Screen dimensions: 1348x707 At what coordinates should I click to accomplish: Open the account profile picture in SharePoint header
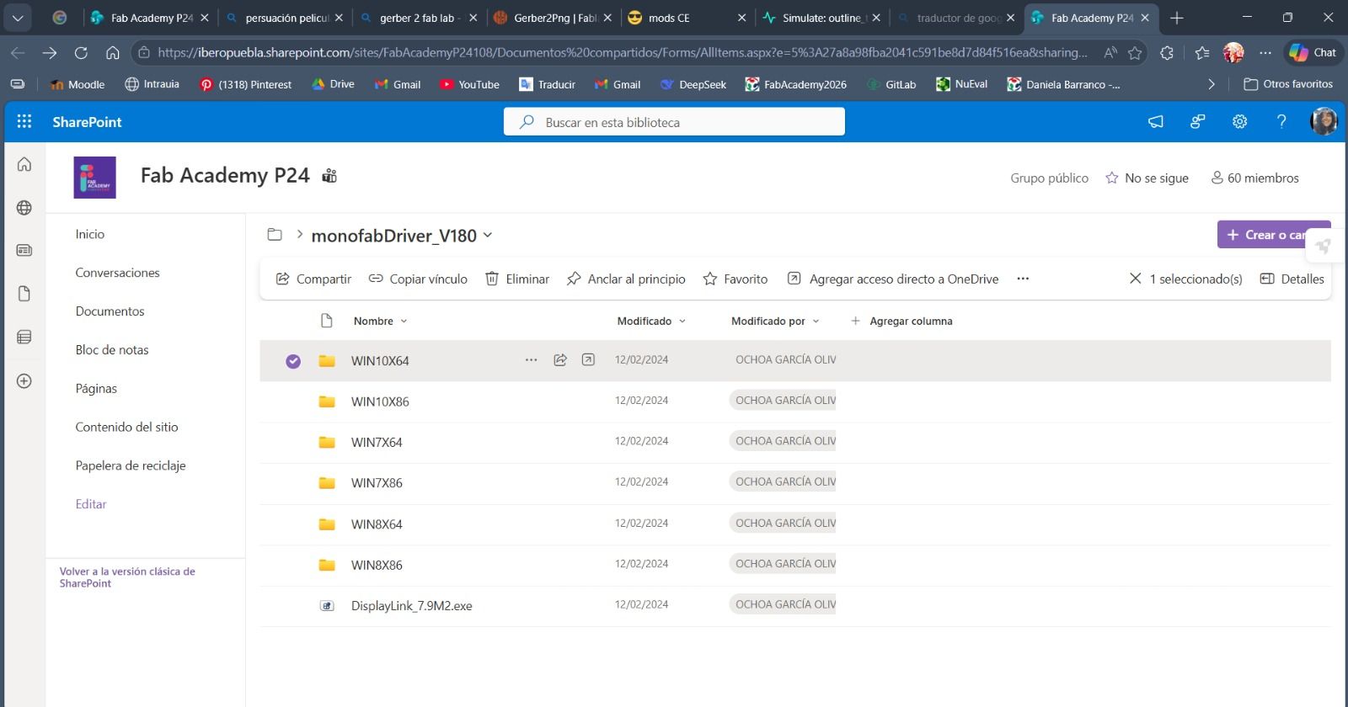(1324, 122)
